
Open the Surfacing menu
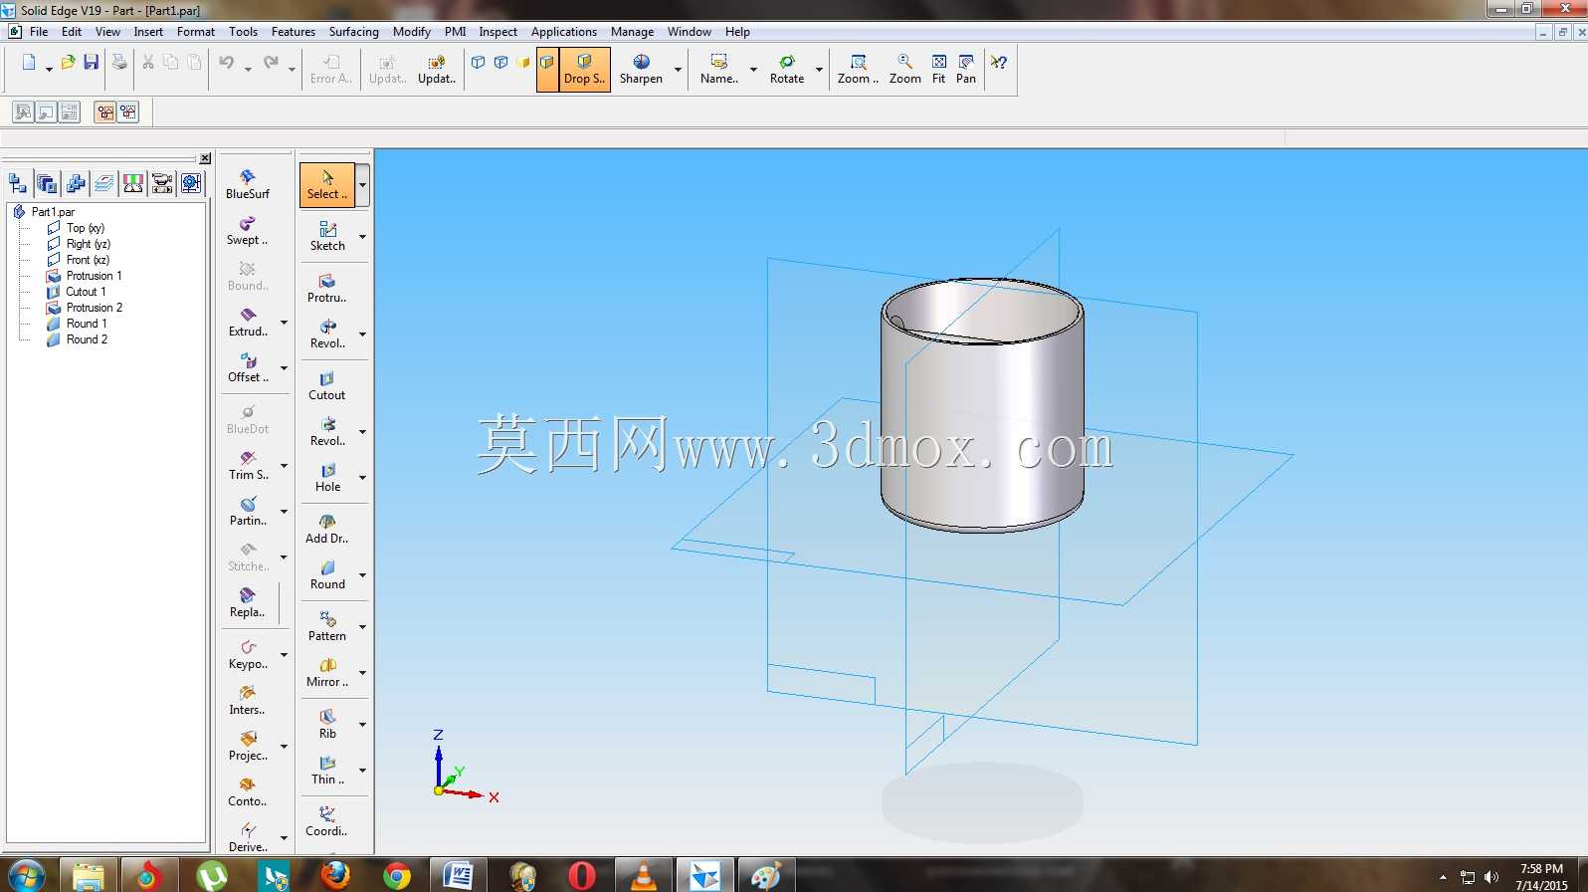pos(354,32)
